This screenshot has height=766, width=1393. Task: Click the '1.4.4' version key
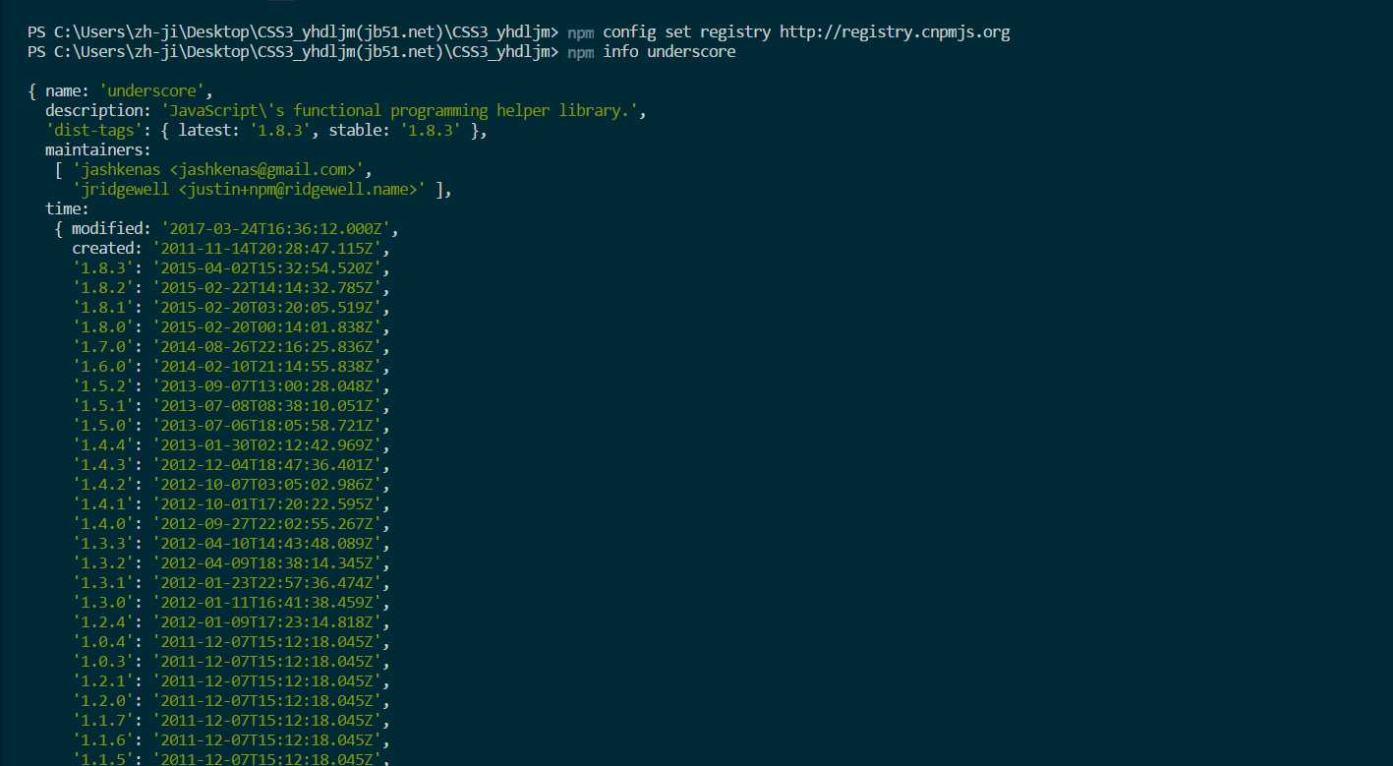[x=103, y=445]
